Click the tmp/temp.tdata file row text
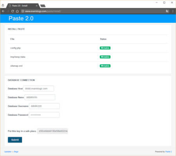This screenshot has height=156, width=176. [x=18, y=57]
